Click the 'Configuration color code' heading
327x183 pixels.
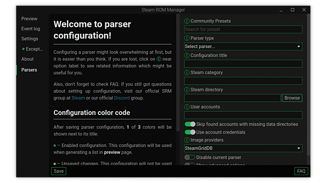pos(92,112)
